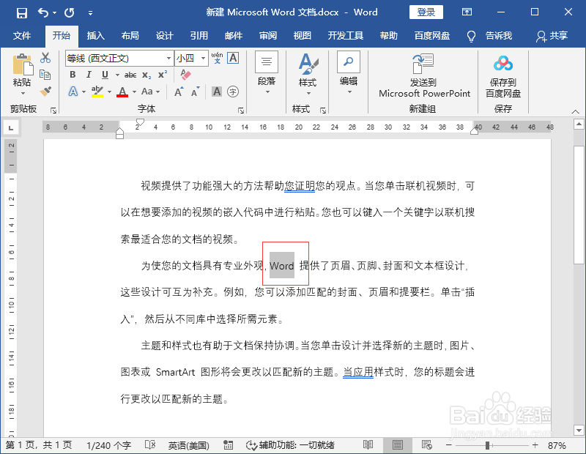Screen dimensions: 586x454
Task: Clear all formatting with the eraser icon
Action: tap(186, 75)
